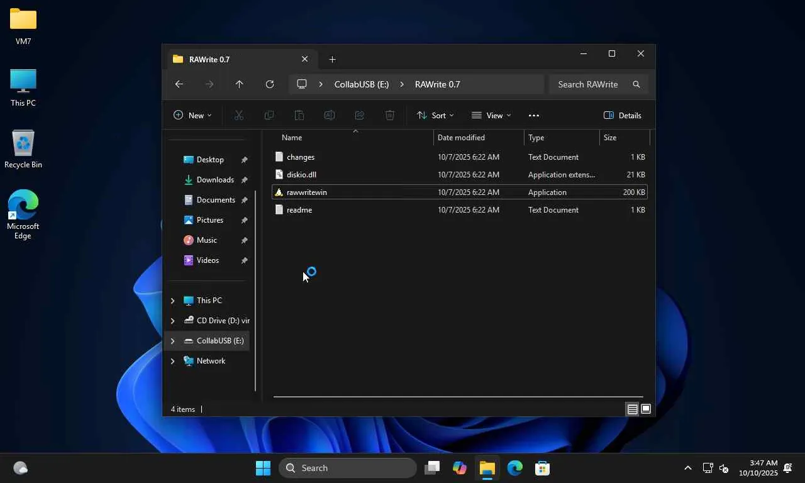Open Microsoft Edge from the taskbar
This screenshot has height=483, width=805.
[x=514, y=468]
